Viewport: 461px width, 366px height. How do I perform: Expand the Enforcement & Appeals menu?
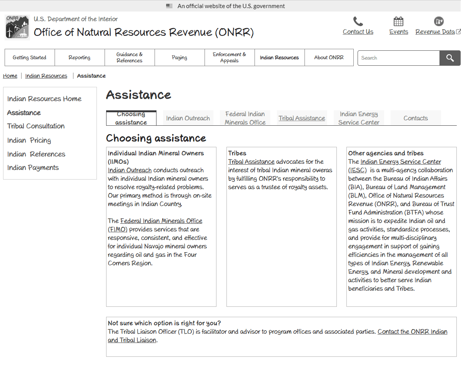point(230,58)
